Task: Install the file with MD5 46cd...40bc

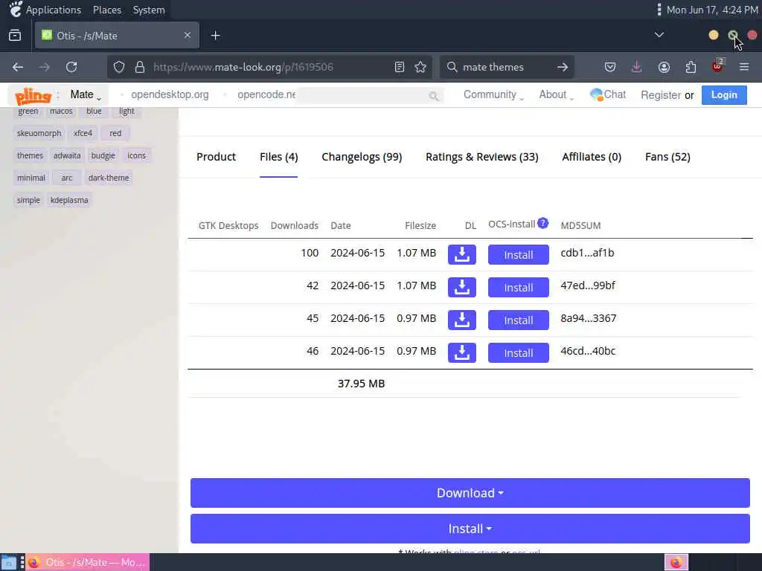Action: pyautogui.click(x=519, y=352)
